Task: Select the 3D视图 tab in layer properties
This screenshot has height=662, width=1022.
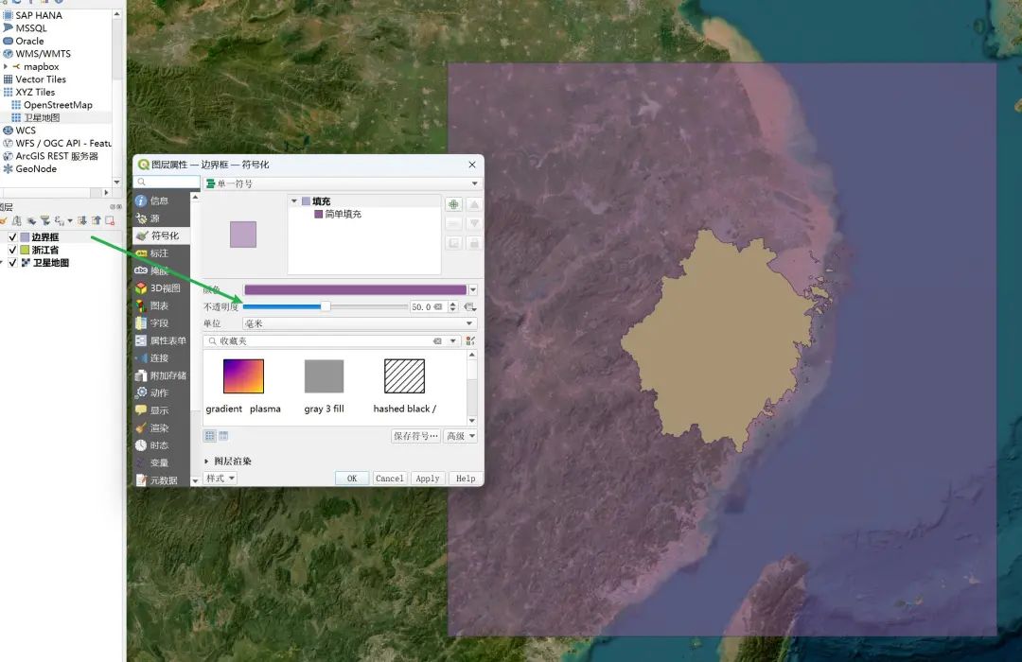Action: [x=163, y=287]
